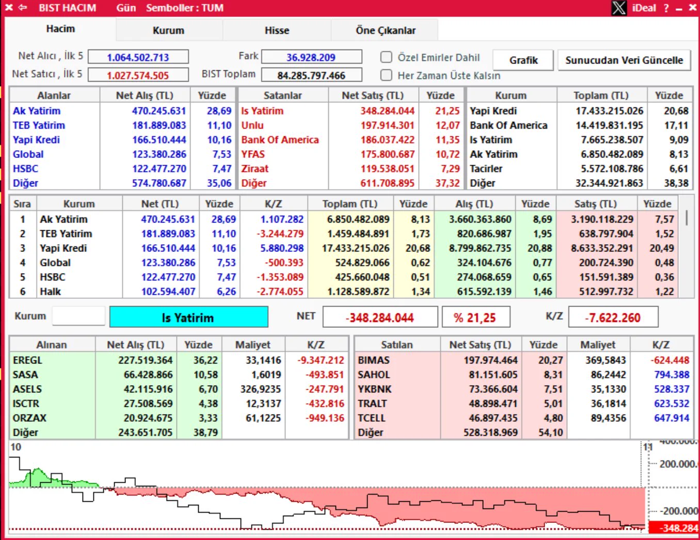This screenshot has width=700, height=540.
Task: Select Ziraat in the Satanlar list
Action: tap(255, 169)
